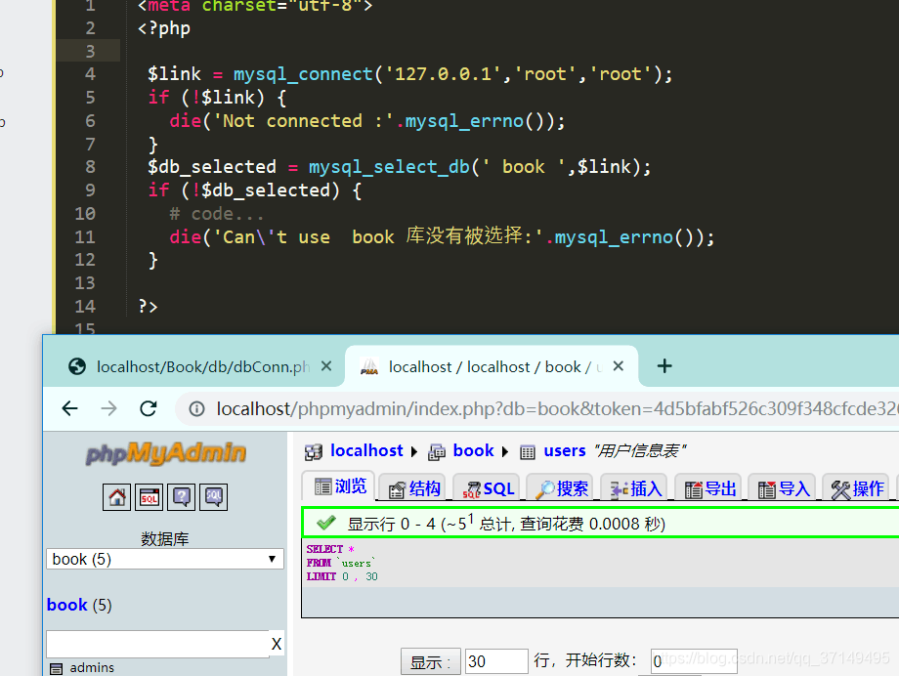Screen dimensions: 899x676
Task: Open the 浏览 (Browse) tab
Action: (x=340, y=486)
